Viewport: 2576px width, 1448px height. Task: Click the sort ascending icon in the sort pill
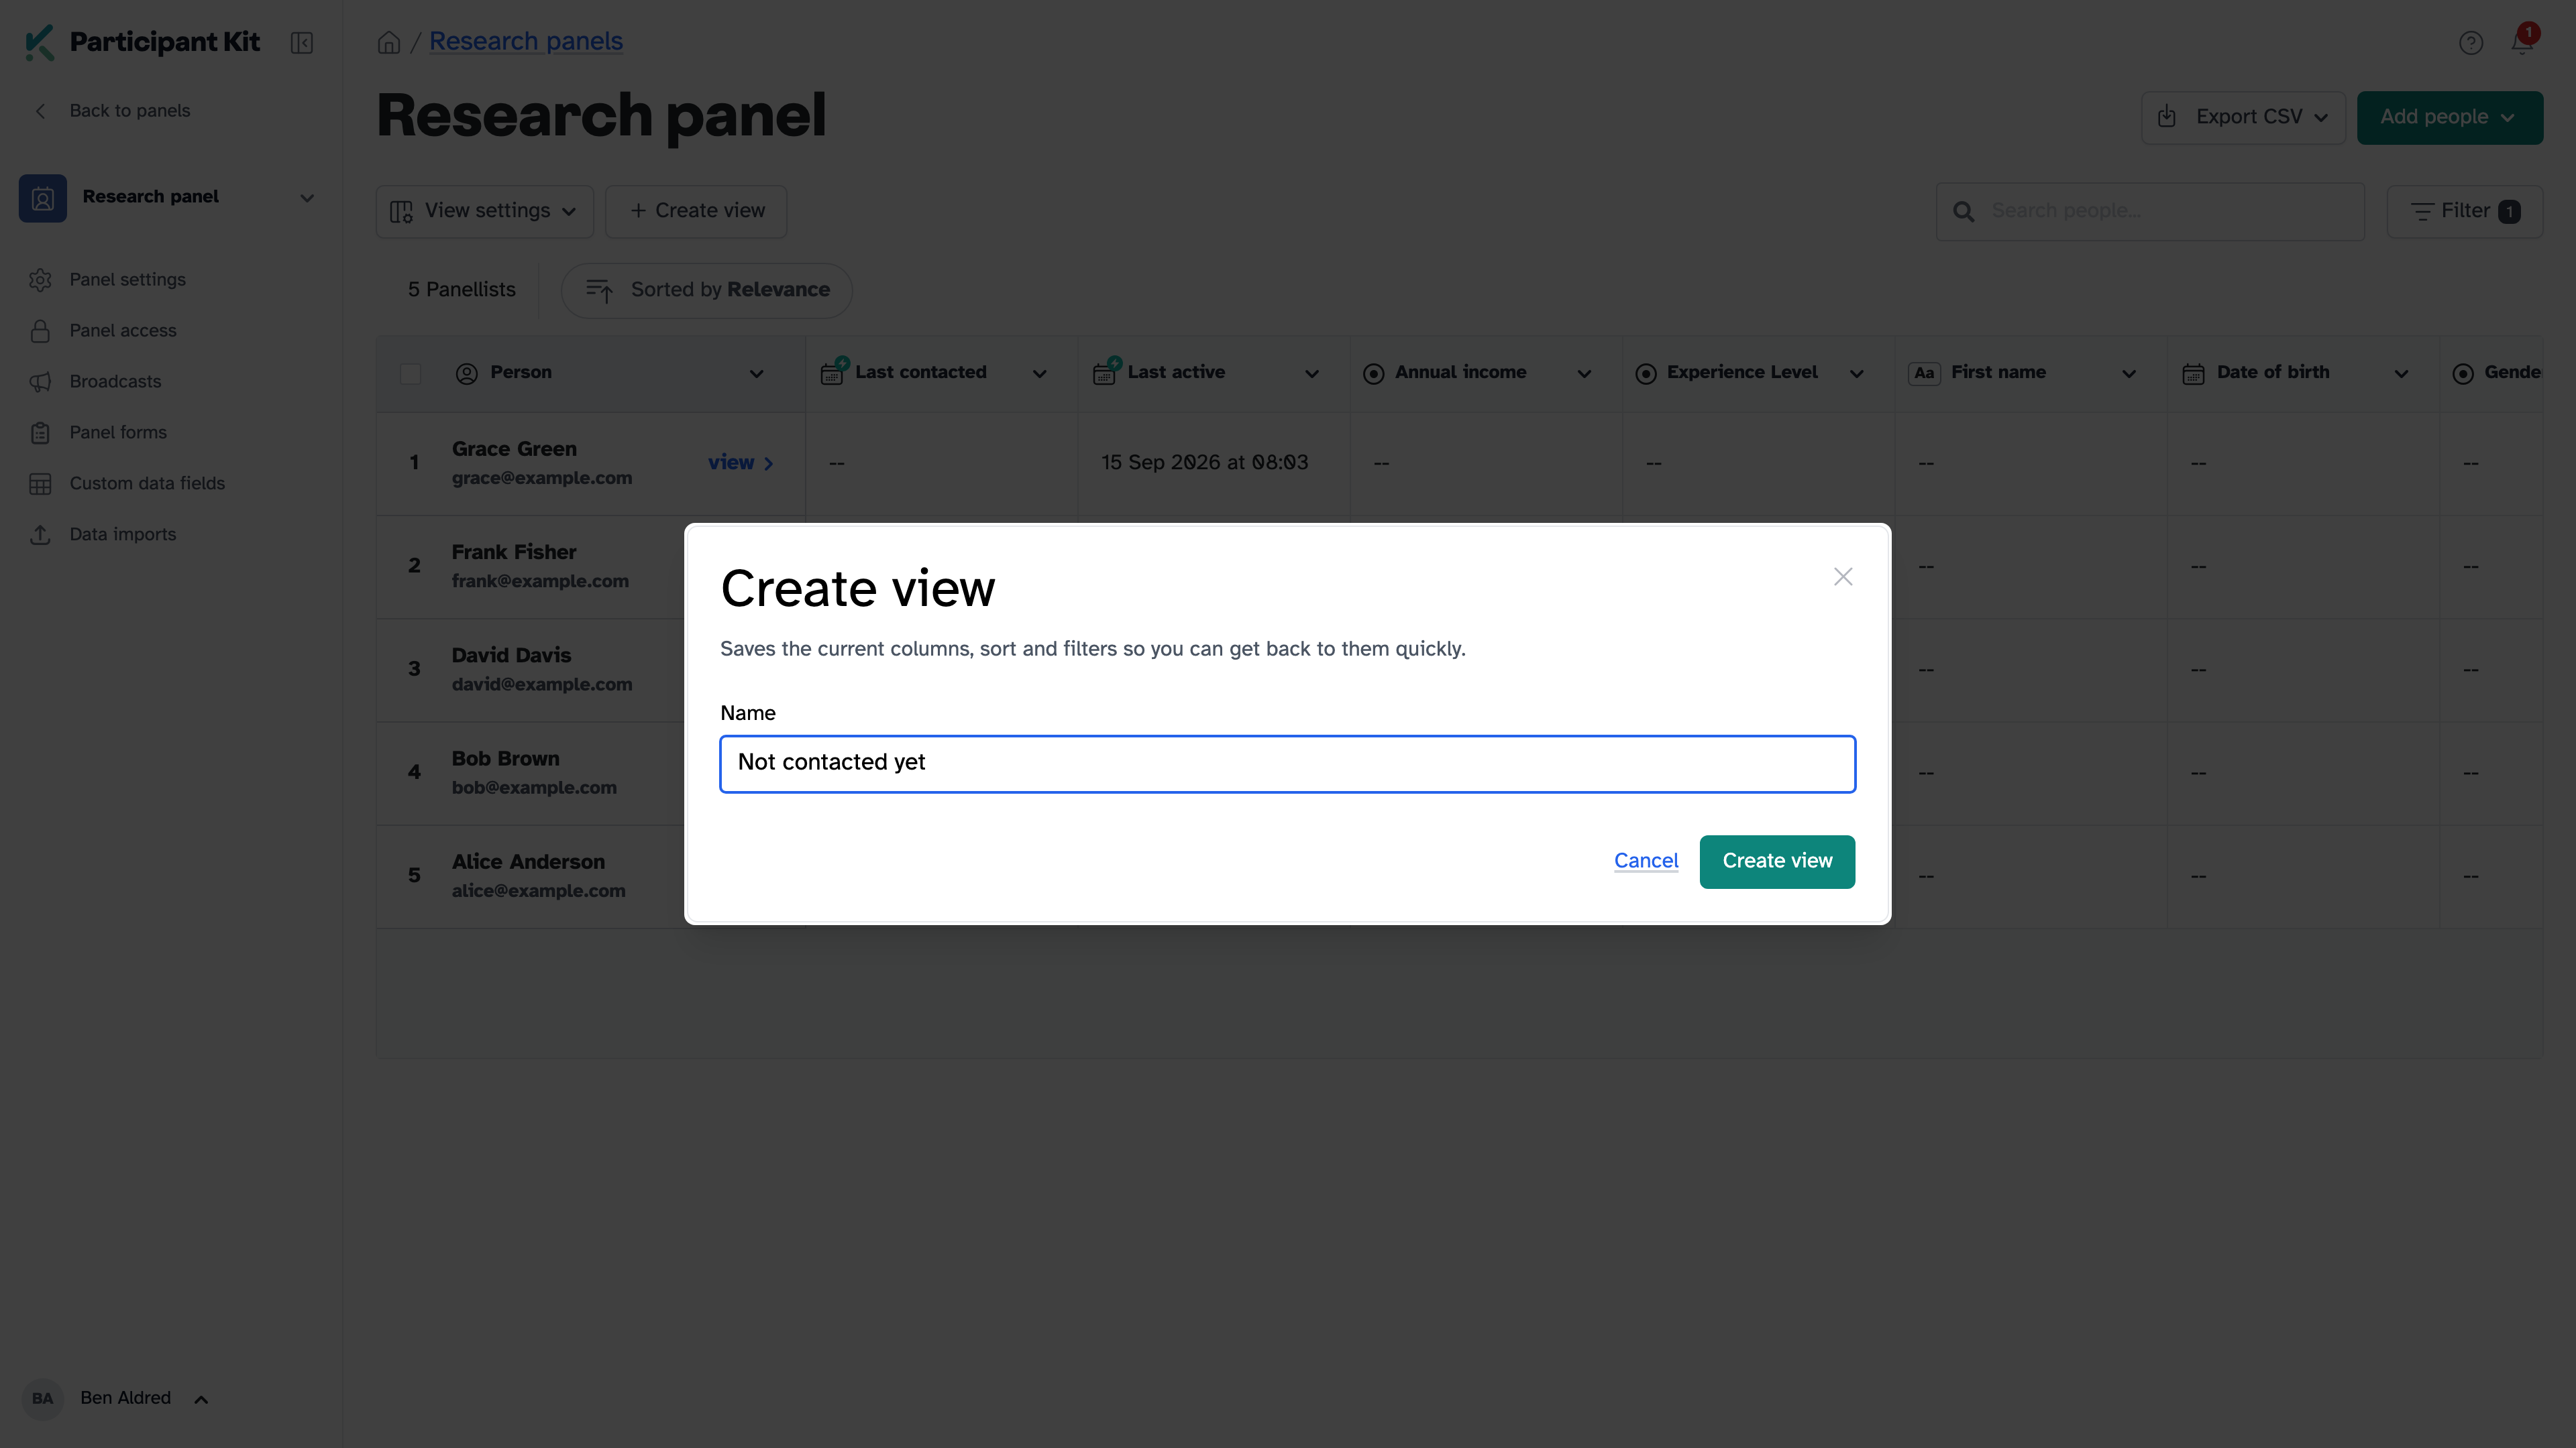599,291
